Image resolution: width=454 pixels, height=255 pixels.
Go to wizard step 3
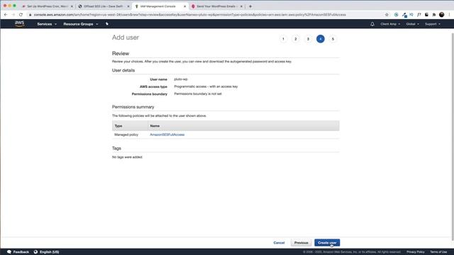point(308,39)
